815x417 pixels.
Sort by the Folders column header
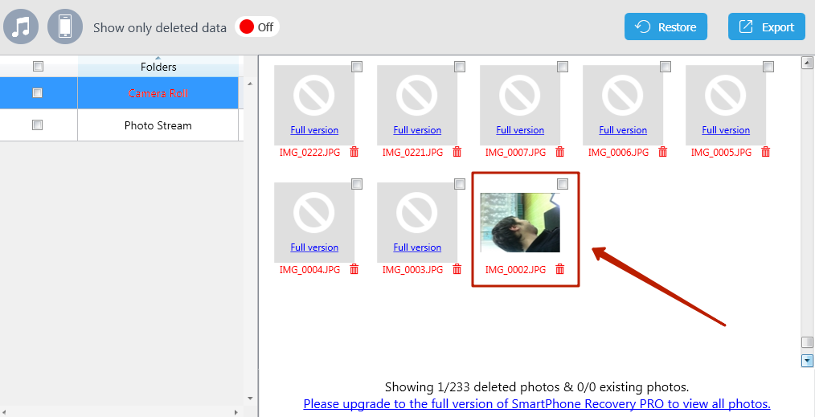158,67
